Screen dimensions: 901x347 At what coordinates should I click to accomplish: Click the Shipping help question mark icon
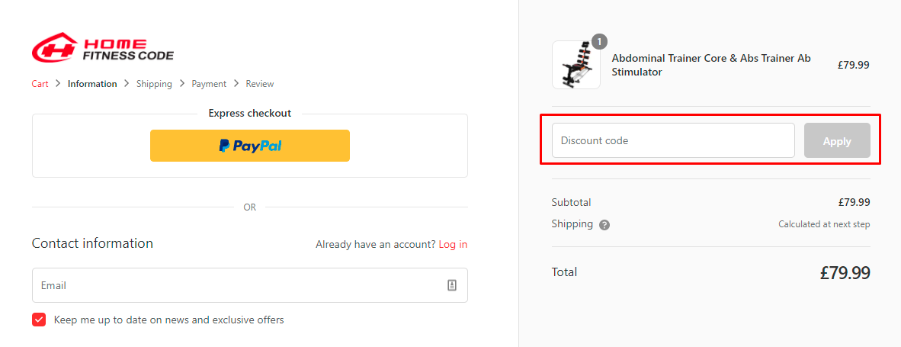tap(604, 225)
